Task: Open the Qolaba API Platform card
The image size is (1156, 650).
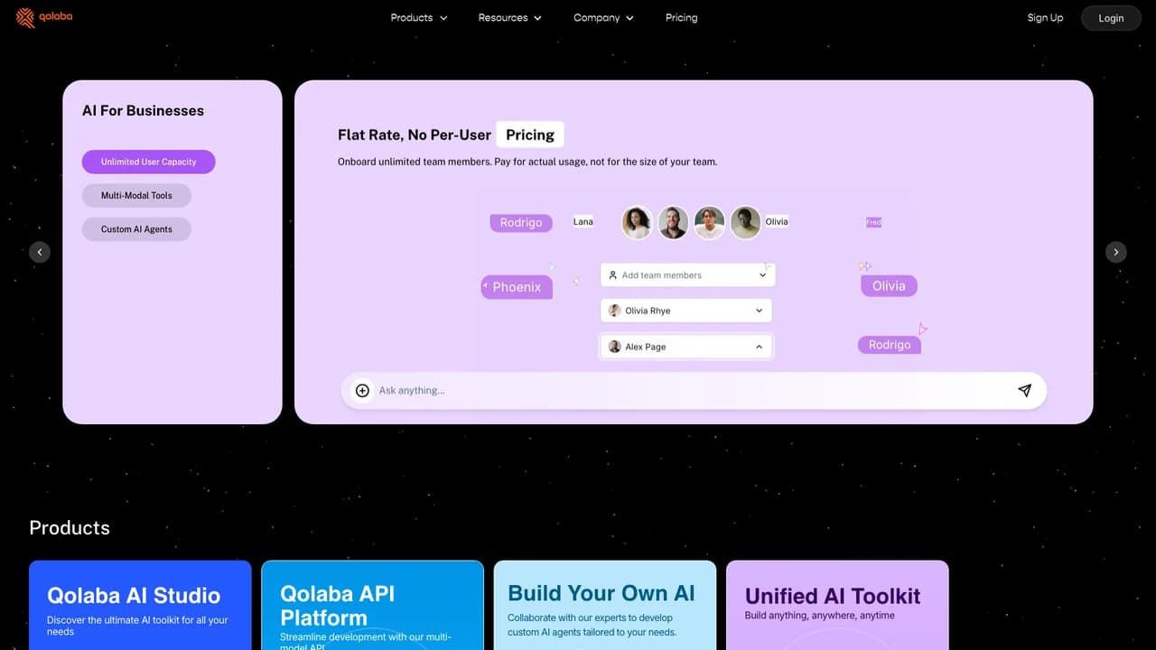Action: coord(372,605)
